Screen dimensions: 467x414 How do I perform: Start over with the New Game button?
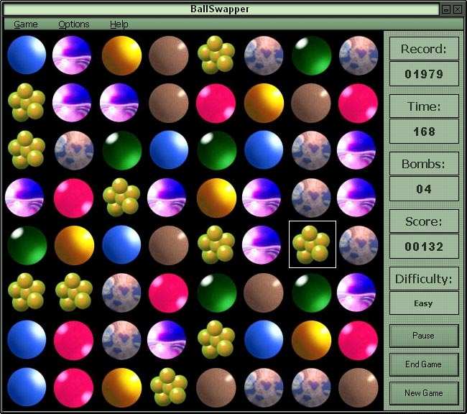pyautogui.click(x=424, y=393)
